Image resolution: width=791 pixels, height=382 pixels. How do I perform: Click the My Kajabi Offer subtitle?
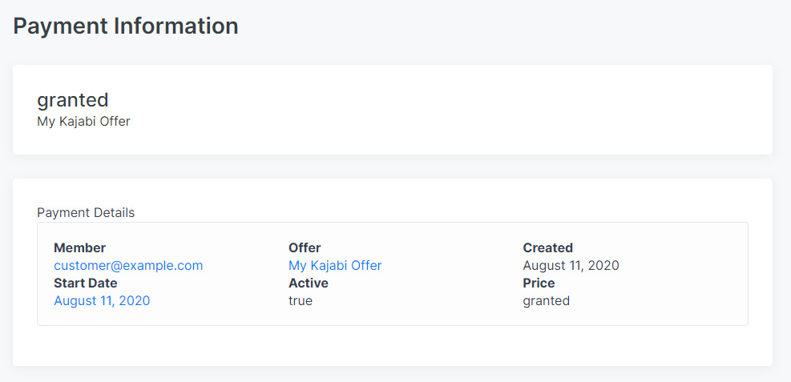tap(83, 122)
